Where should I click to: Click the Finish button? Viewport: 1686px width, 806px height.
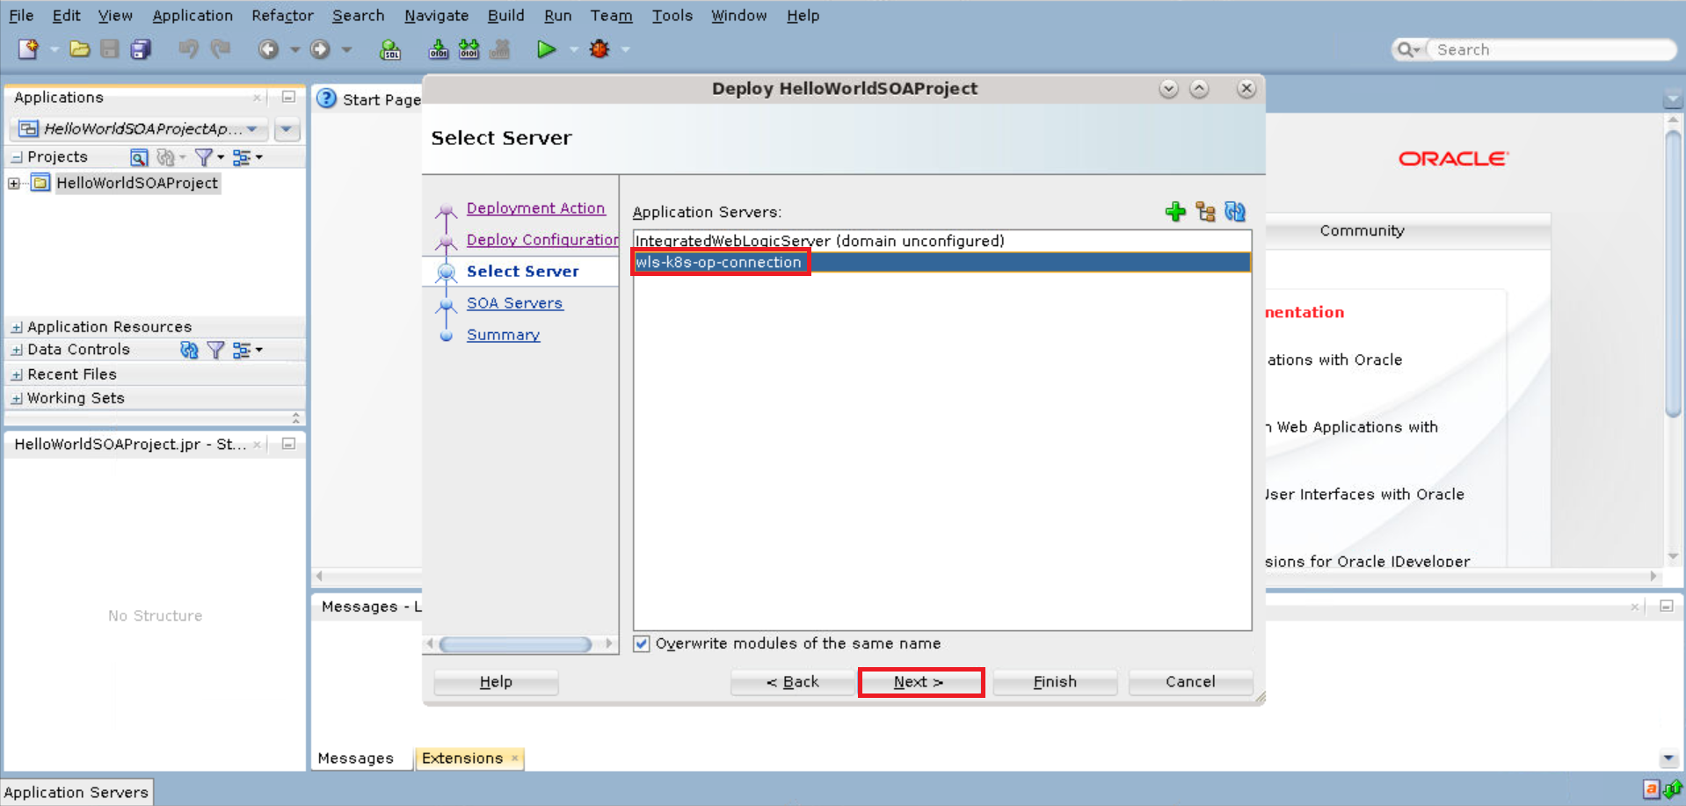click(x=1055, y=682)
